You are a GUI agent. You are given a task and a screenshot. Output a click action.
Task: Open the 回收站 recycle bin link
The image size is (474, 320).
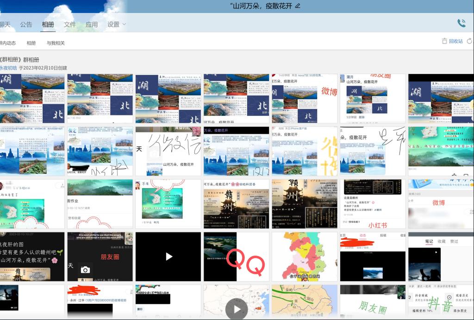(455, 41)
